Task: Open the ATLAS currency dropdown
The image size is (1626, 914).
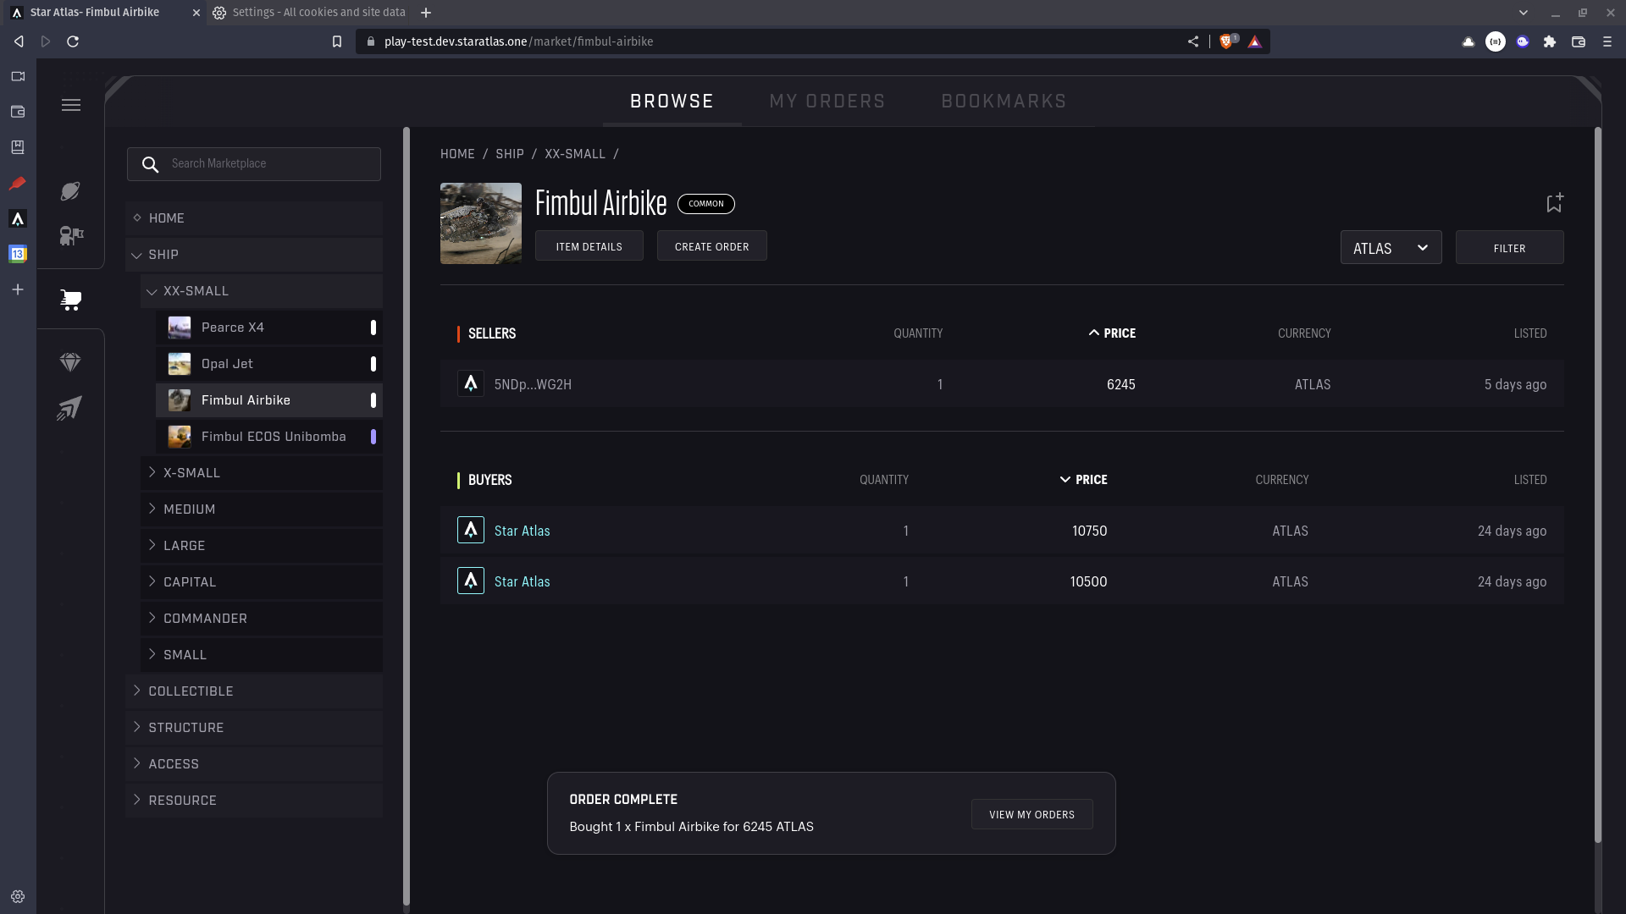Action: click(1391, 248)
